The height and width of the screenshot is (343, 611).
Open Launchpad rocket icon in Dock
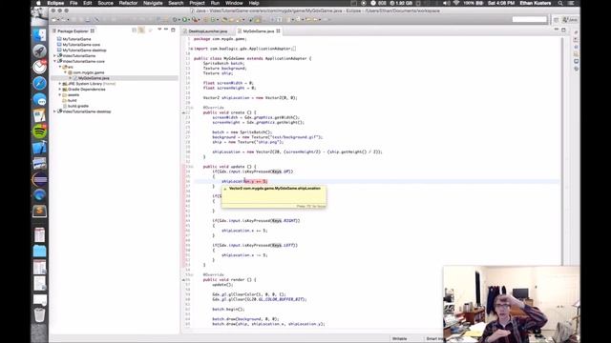39,51
